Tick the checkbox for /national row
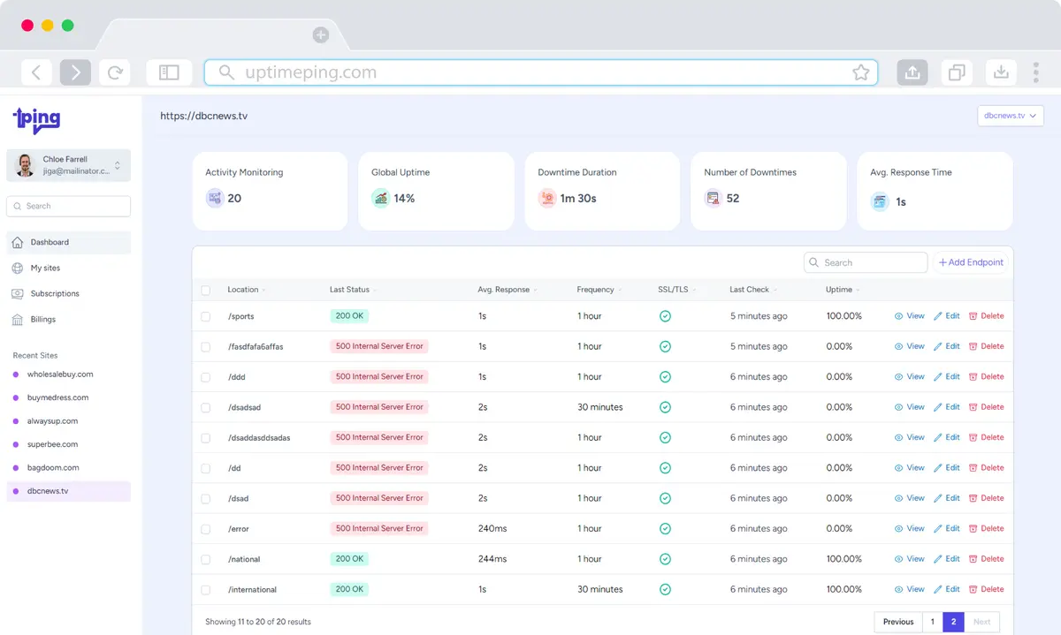The height and width of the screenshot is (635, 1061). [206, 559]
